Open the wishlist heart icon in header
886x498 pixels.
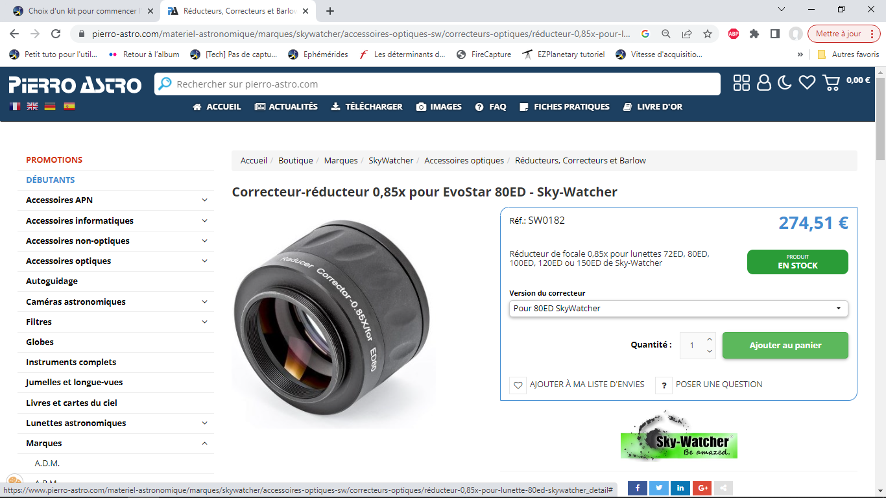click(807, 82)
